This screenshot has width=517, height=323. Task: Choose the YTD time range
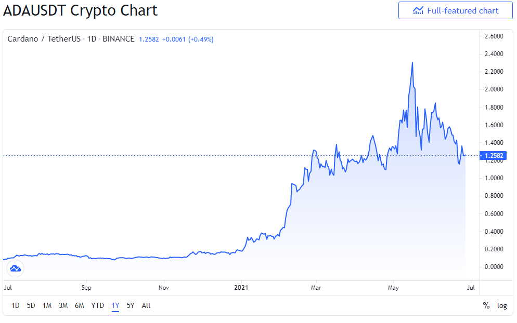[x=98, y=305]
